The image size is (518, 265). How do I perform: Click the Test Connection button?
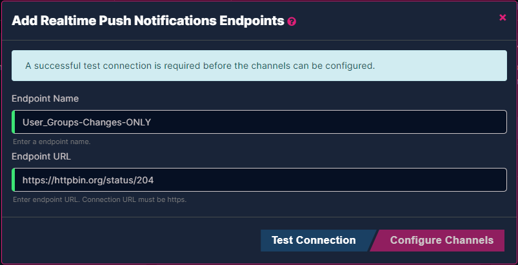click(x=314, y=241)
